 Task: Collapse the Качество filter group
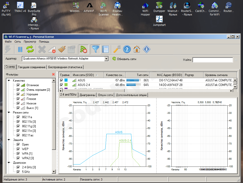pos(9,81)
